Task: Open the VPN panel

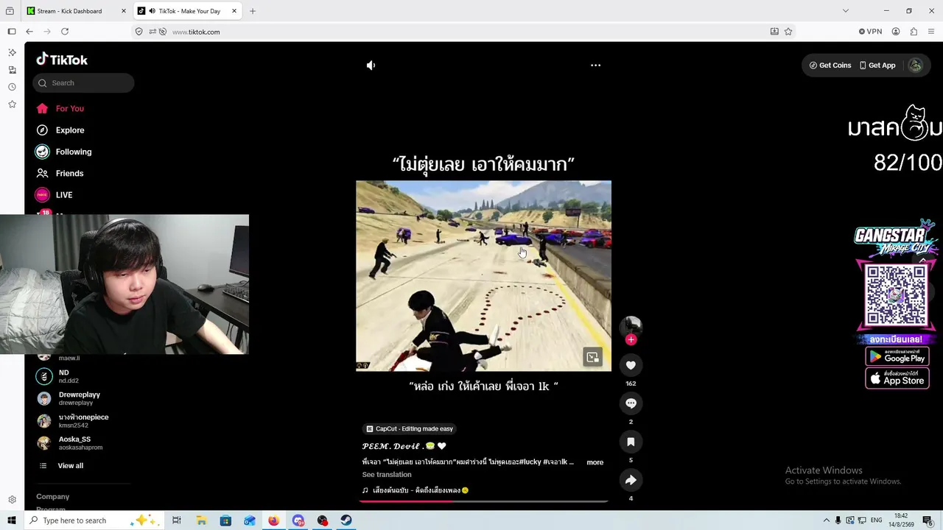Action: tap(870, 32)
